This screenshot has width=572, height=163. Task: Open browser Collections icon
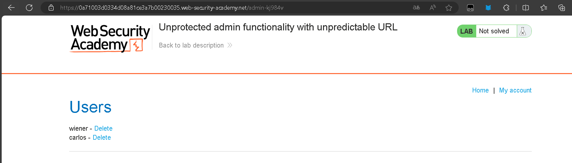[562, 7]
